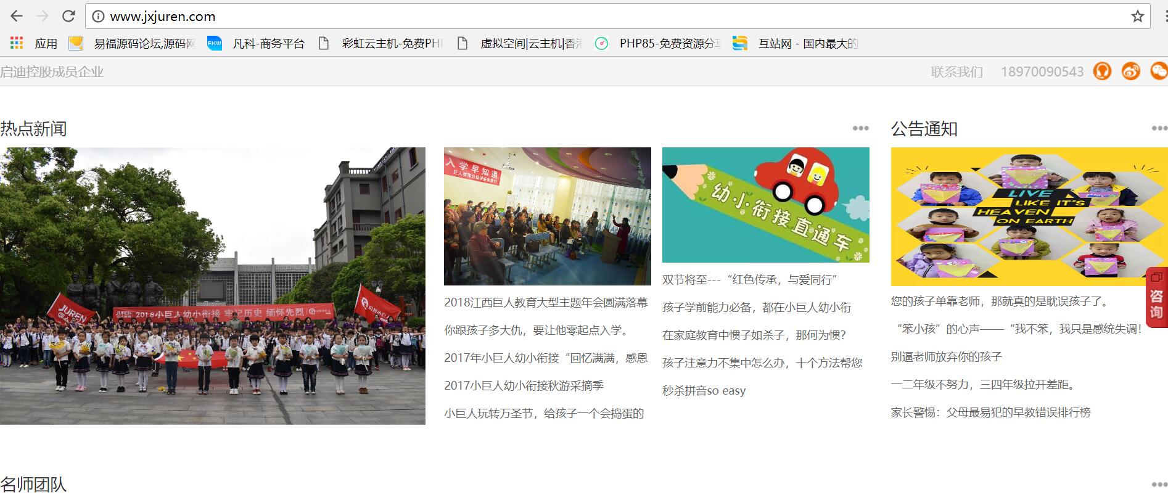Screen dimensions: 1168x500
Task: Expand more 热点新闻 via the dots icon
Action: tap(860, 128)
